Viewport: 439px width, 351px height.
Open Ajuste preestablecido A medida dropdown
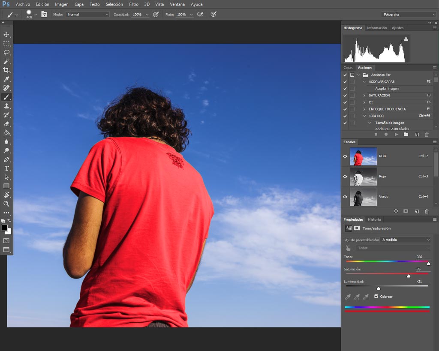(x=405, y=240)
